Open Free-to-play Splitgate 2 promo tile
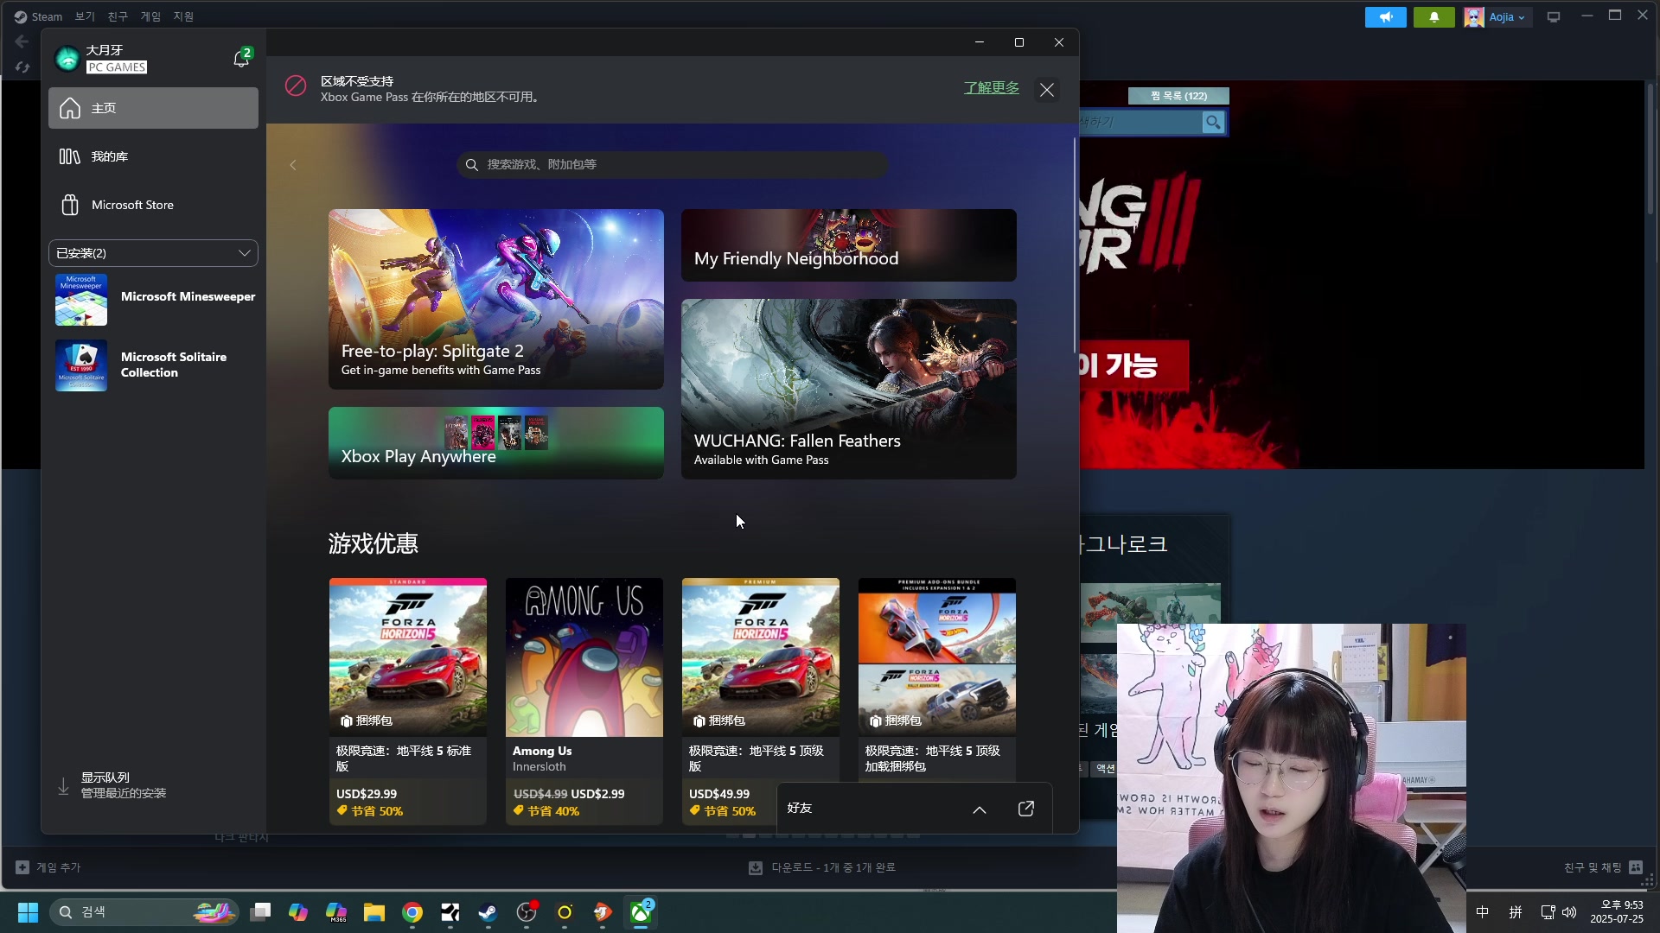 (x=496, y=299)
